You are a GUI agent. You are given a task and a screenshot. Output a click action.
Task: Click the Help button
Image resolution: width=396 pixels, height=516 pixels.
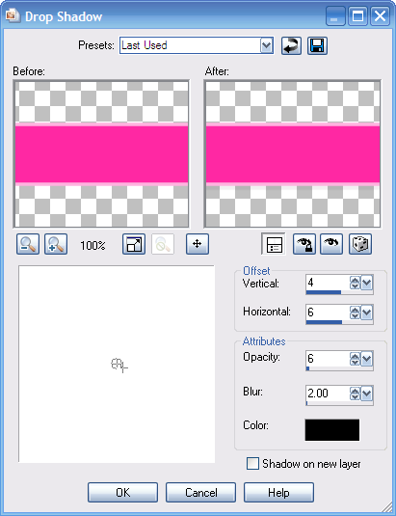coord(278,493)
